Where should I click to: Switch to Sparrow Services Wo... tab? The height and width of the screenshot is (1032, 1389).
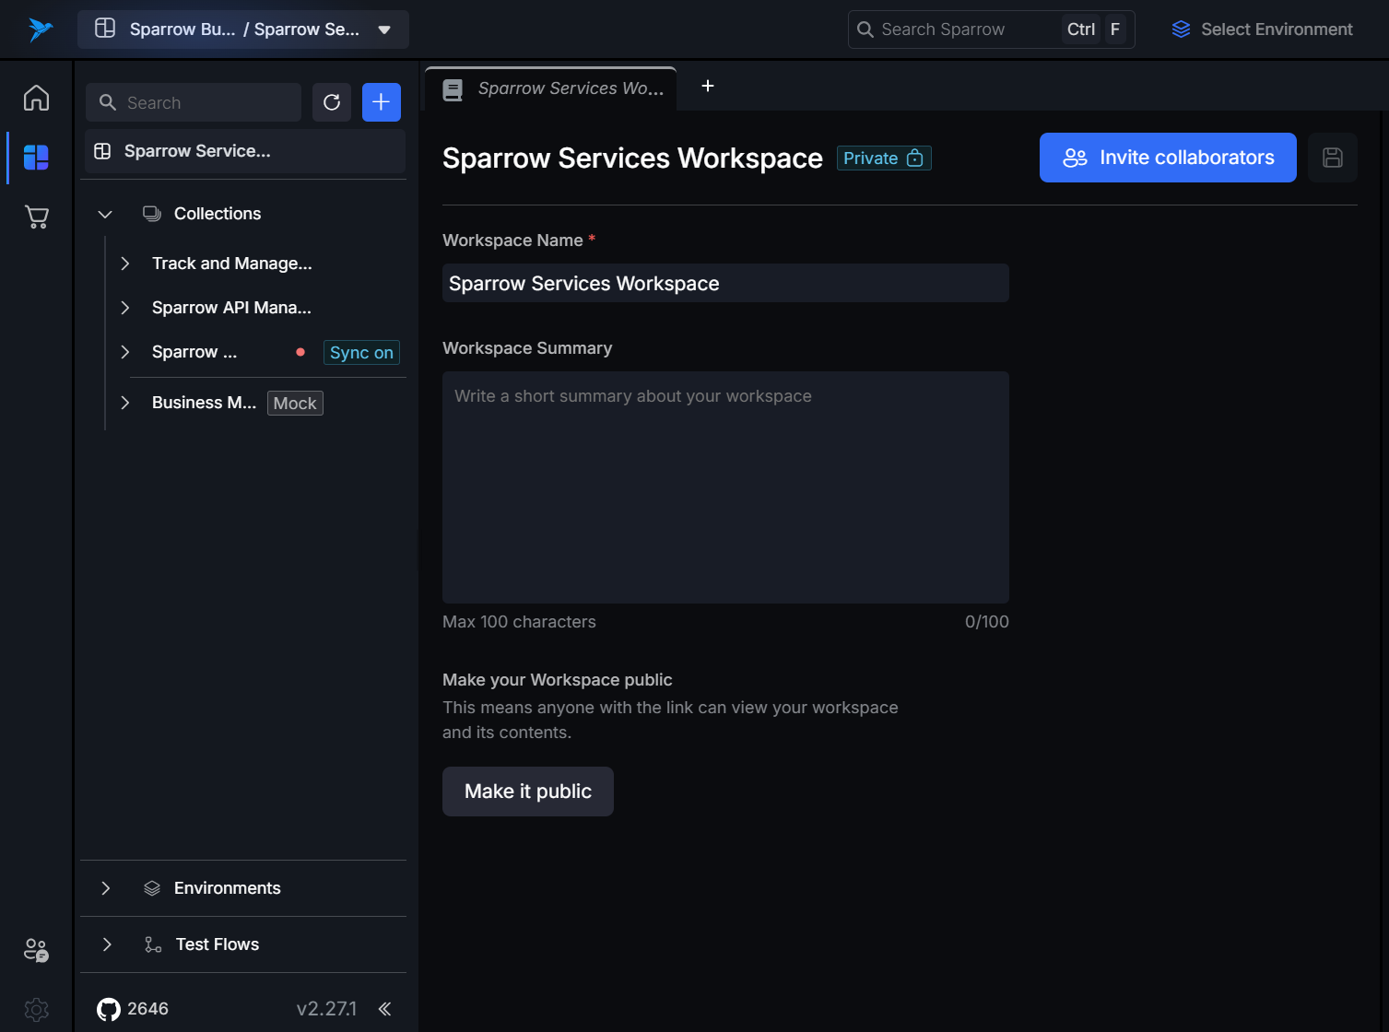pos(551,88)
